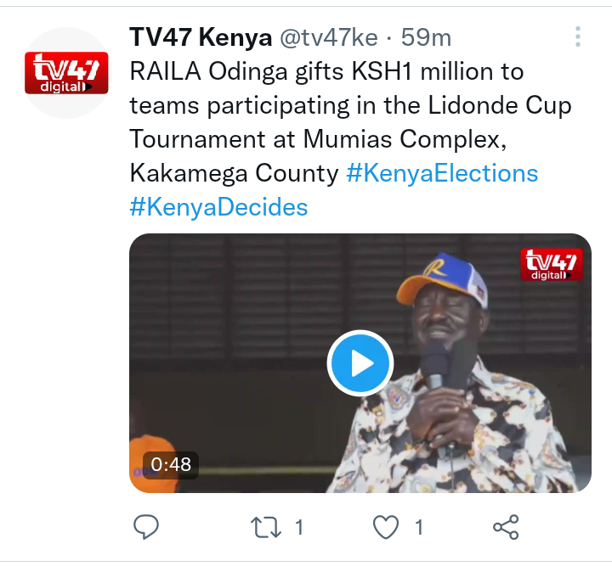Image resolution: width=612 pixels, height=572 pixels.
Task: Follow the #KenyaDecides hashtag
Action: (218, 207)
